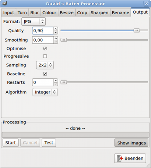151x168 pixels.
Task: Toggle the Optimise checkbox
Action: tap(45, 49)
